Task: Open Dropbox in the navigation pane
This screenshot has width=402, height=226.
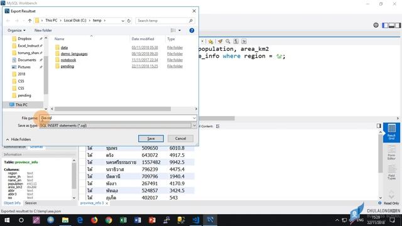Action: [x=24, y=39]
